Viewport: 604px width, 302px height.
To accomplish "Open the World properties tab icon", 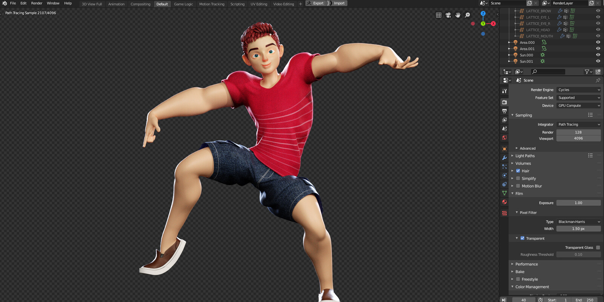I will point(504,138).
